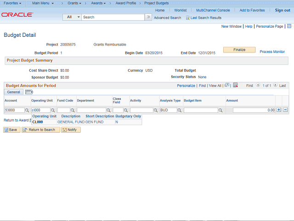
Task: Open Account lookup magnifier icon
Action: pos(27,110)
